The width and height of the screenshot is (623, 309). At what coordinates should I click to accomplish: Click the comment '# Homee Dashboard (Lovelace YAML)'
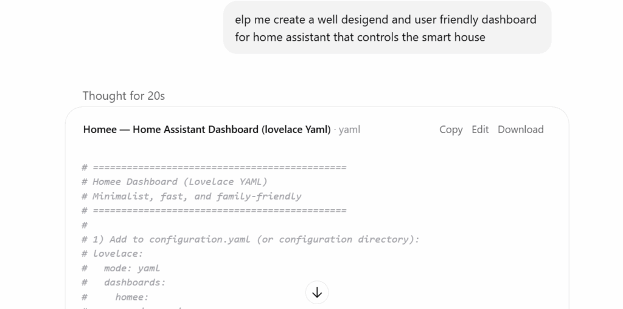[x=175, y=182]
